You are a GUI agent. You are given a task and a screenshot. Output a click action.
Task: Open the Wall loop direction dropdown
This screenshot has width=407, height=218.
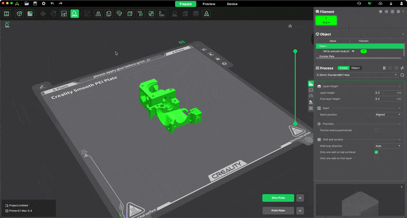388,146
